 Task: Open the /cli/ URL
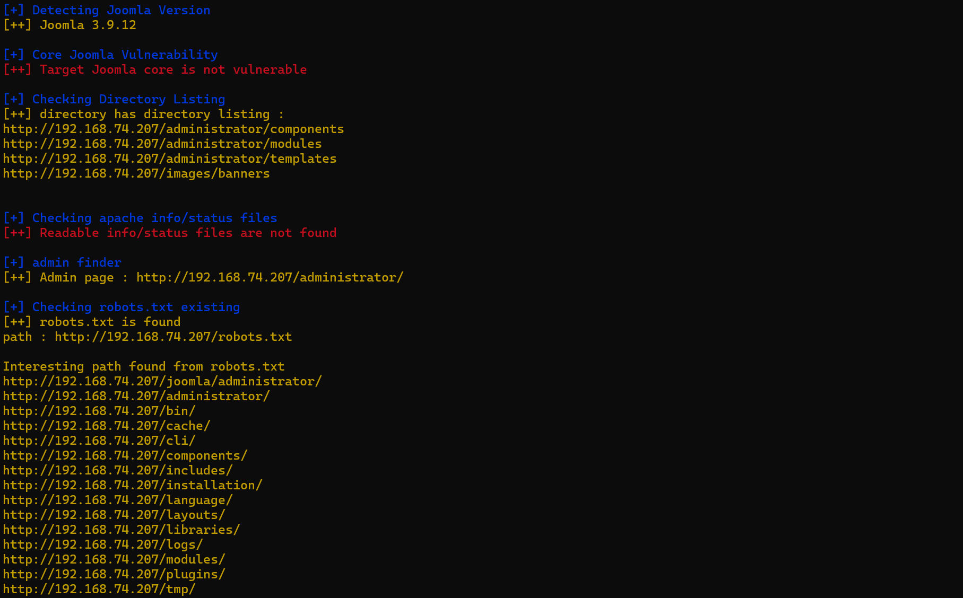[x=99, y=441]
